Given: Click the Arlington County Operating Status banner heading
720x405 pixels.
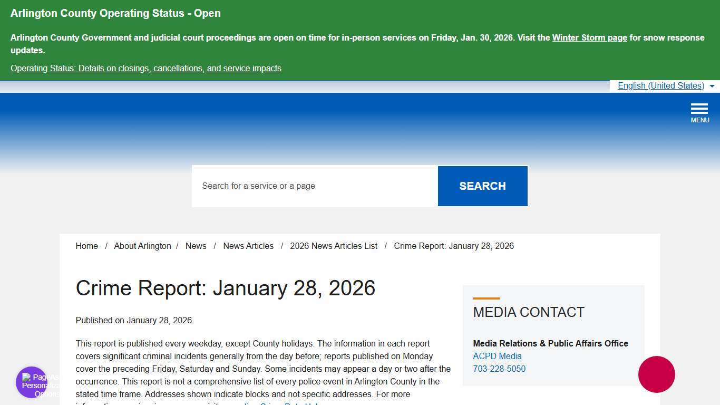Looking at the screenshot, I should [115, 13].
